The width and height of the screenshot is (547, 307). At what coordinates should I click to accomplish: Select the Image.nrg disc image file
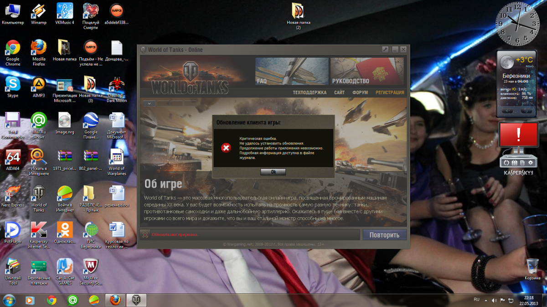coord(65,123)
